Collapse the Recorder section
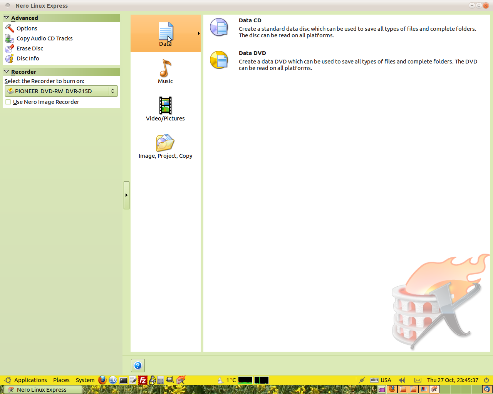This screenshot has height=394, width=493. [x=7, y=72]
